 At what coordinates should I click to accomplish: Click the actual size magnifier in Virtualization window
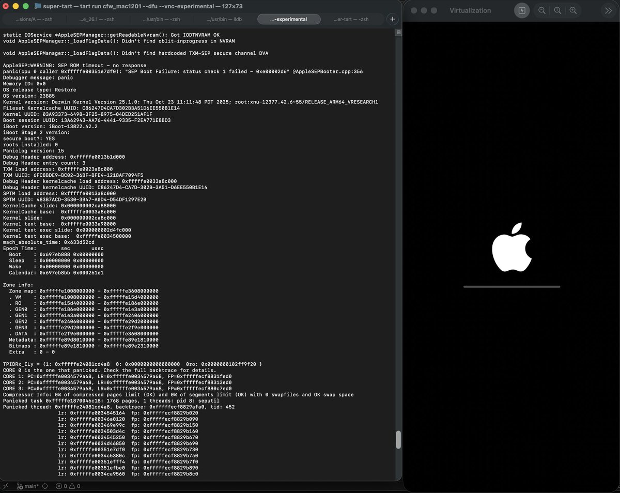click(x=557, y=10)
